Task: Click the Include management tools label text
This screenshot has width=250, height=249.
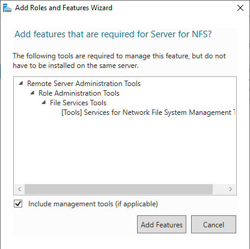Action: [x=93, y=204]
